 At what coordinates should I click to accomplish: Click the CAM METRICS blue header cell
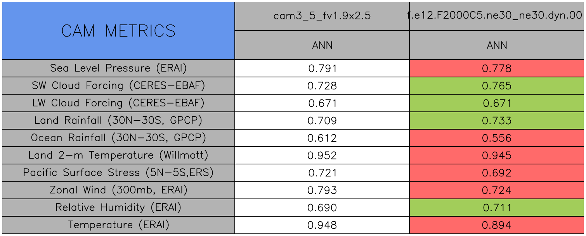click(x=118, y=31)
